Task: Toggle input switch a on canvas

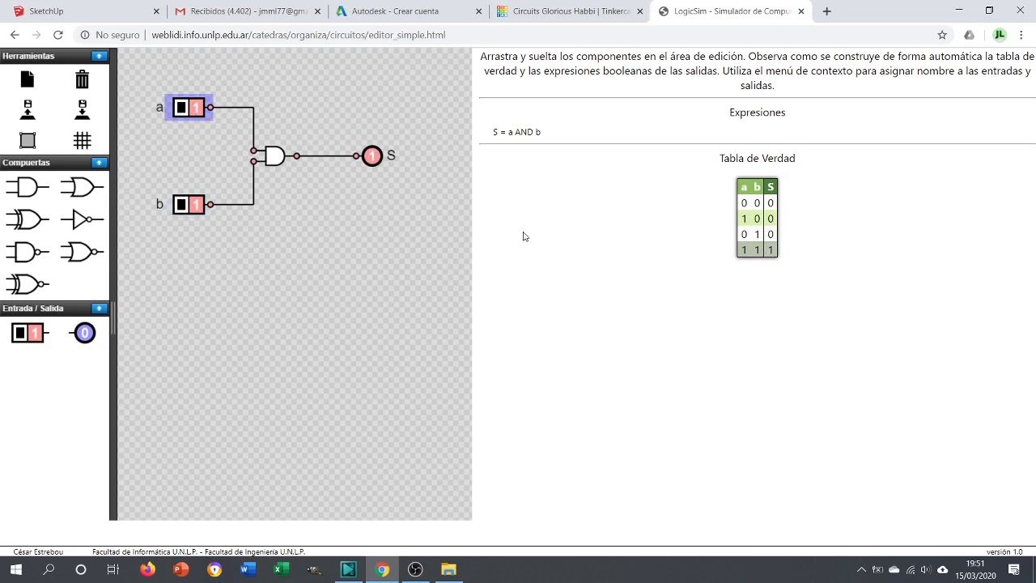Action: tap(189, 108)
